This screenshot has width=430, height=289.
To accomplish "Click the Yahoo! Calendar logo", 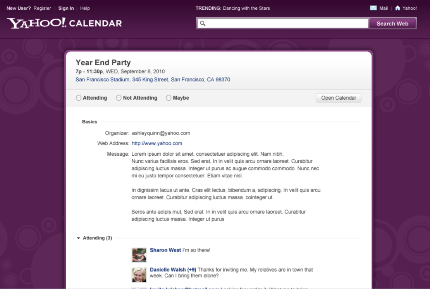I will point(64,23).
